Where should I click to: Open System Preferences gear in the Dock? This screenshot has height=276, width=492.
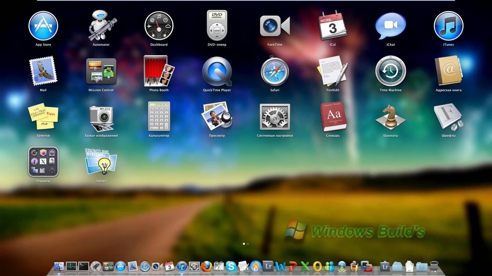[194, 266]
